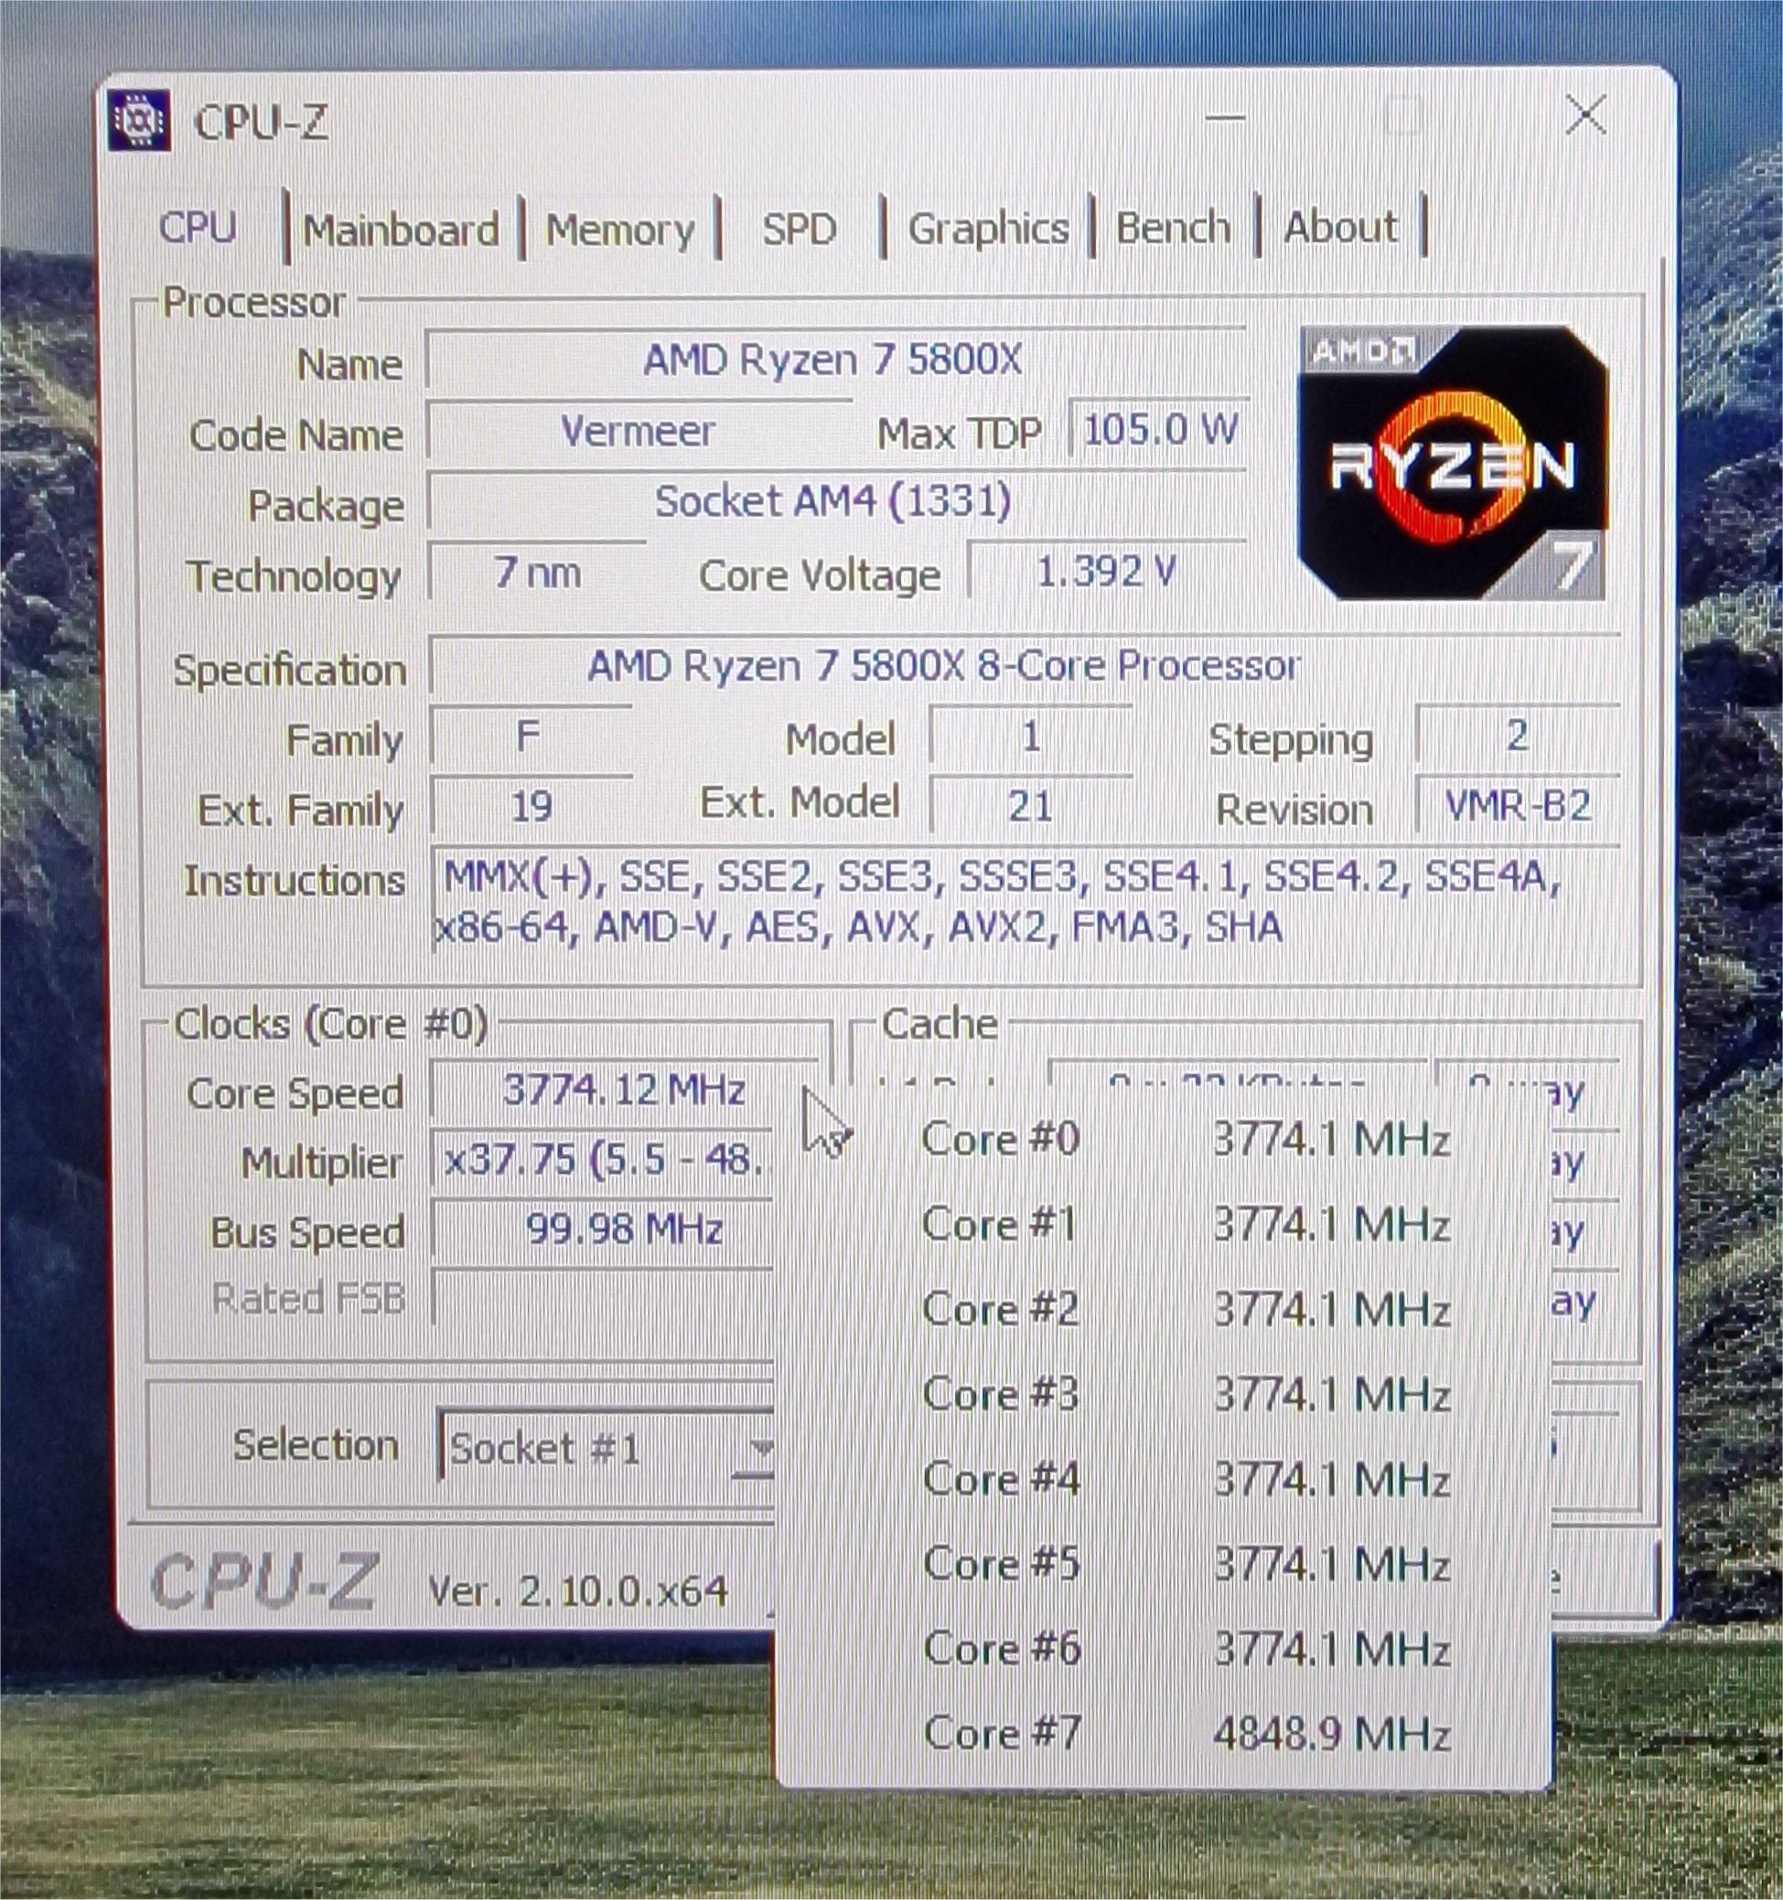Select Core #6 in the clock popup
This screenshot has height=1900, width=1783.
(x=1186, y=1648)
